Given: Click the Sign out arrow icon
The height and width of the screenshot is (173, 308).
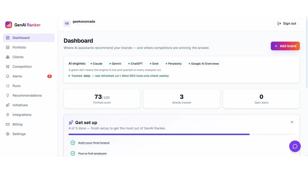Looking at the screenshot, I should click(x=279, y=23).
